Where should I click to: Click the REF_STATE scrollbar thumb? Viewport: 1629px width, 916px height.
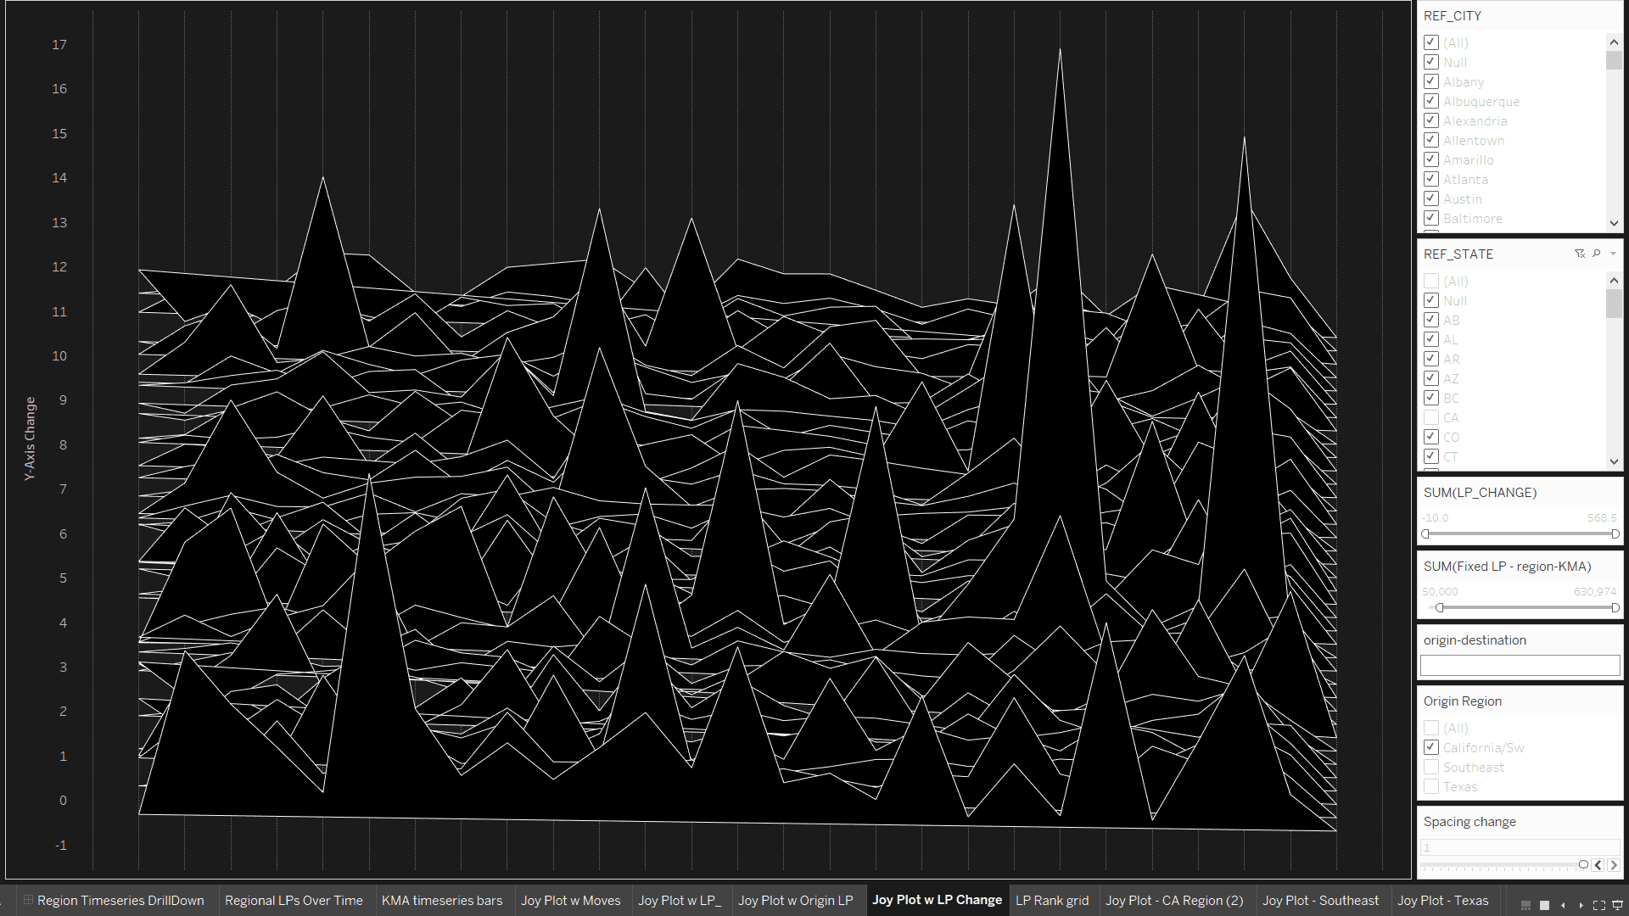[x=1614, y=304]
